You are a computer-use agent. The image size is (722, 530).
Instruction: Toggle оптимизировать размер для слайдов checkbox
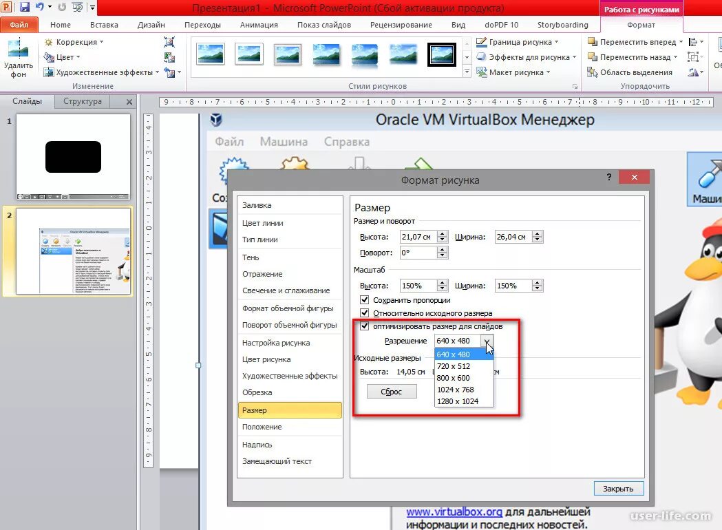tap(365, 326)
